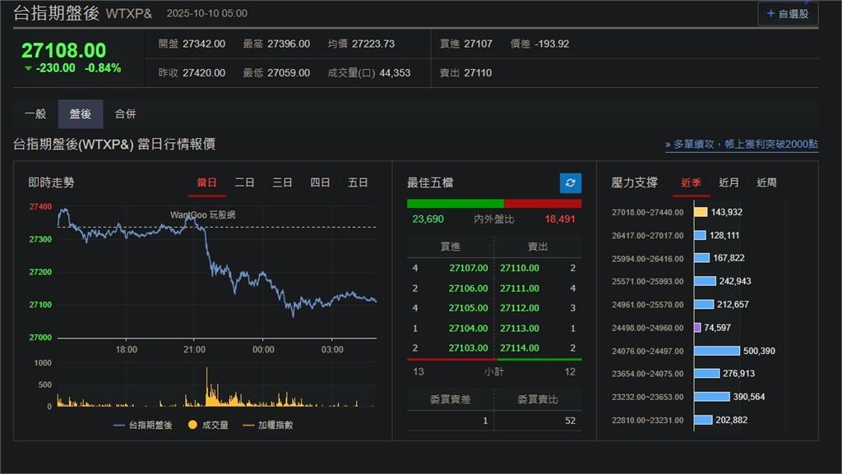Image resolution: width=842 pixels, height=474 pixels.
Task: Refresh the 最佳五檔 quote panel
Action: point(569,183)
